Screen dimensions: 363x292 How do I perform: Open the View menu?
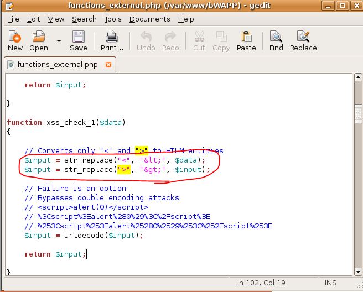pos(56,19)
